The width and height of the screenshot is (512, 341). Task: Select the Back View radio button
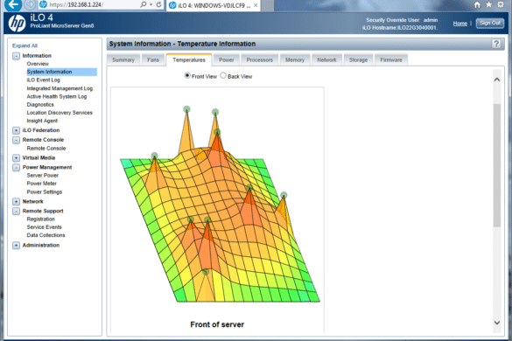(x=223, y=76)
